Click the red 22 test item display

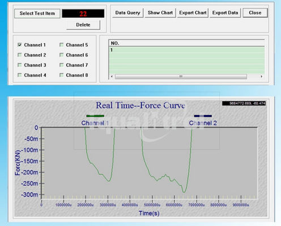(83, 14)
